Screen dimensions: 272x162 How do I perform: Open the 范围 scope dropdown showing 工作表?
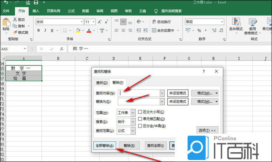point(126,112)
